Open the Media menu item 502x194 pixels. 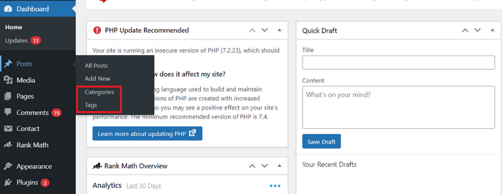(38, 80)
